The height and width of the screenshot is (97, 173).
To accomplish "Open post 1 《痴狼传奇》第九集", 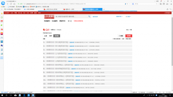I will pyautogui.click(x=57, y=42).
